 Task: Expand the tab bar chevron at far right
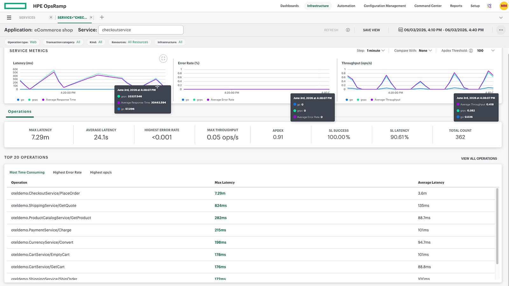click(x=501, y=17)
